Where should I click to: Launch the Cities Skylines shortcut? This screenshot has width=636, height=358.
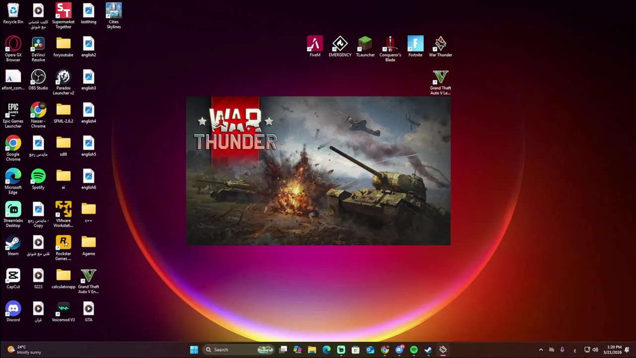114,16
